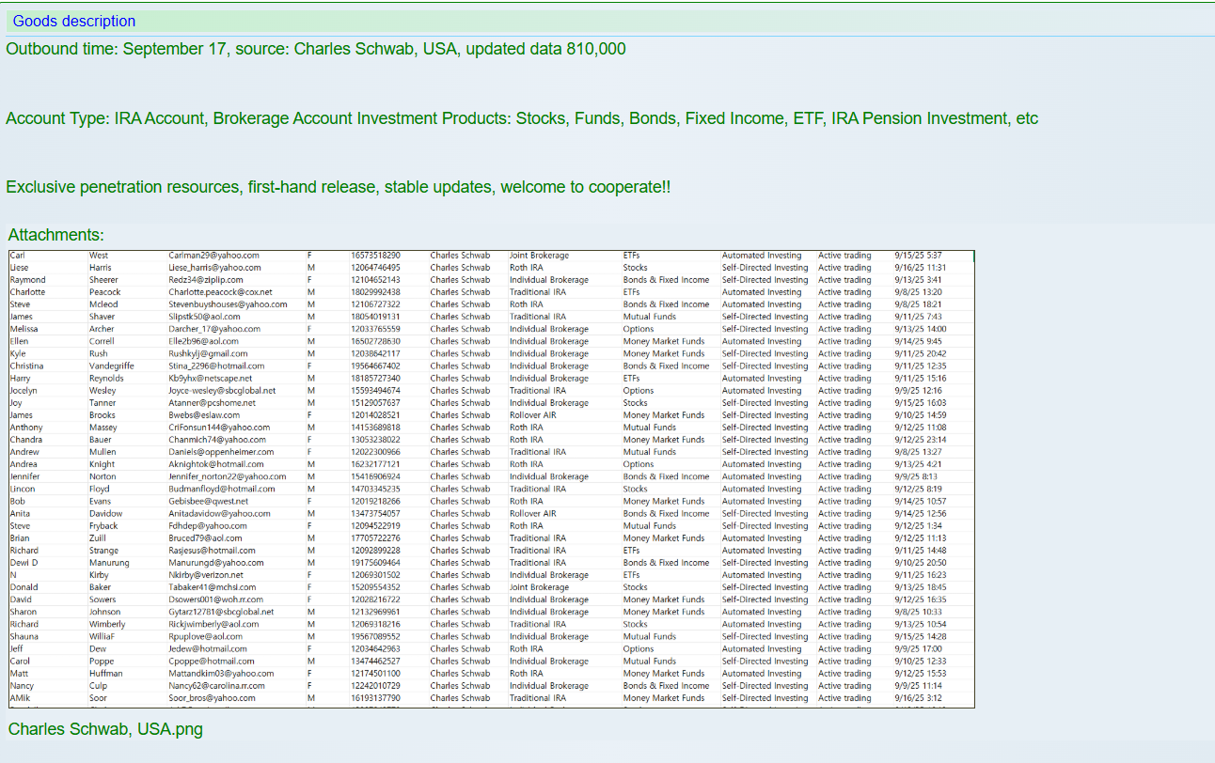Viewport: 1215px width, 763px height.
Task: Select the Account Type description line
Action: point(521,118)
